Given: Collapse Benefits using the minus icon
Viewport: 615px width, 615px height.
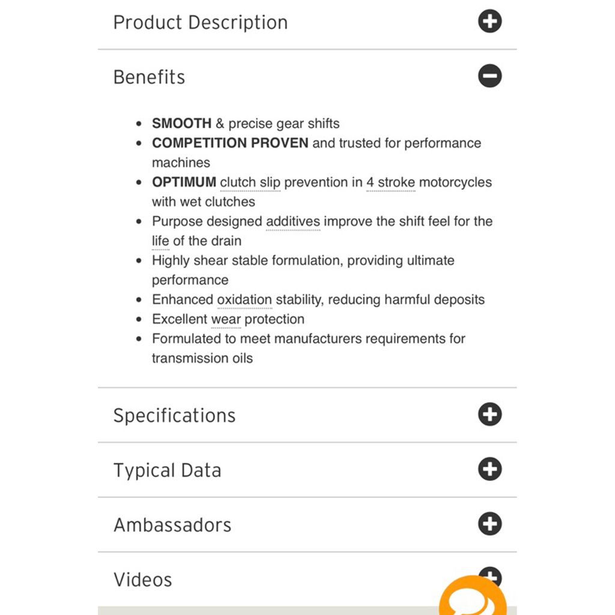Looking at the screenshot, I should pos(489,76).
